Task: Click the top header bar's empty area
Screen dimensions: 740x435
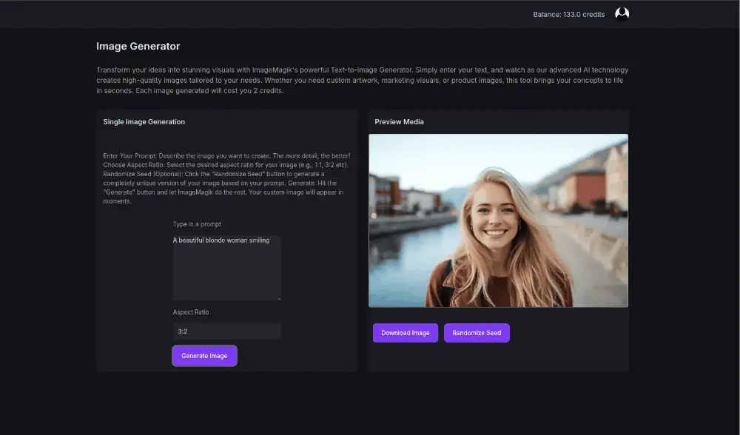Action: click(x=296, y=14)
